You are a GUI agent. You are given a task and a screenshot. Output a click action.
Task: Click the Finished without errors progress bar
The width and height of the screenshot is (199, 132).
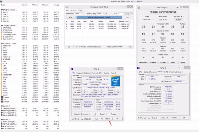[99, 17]
